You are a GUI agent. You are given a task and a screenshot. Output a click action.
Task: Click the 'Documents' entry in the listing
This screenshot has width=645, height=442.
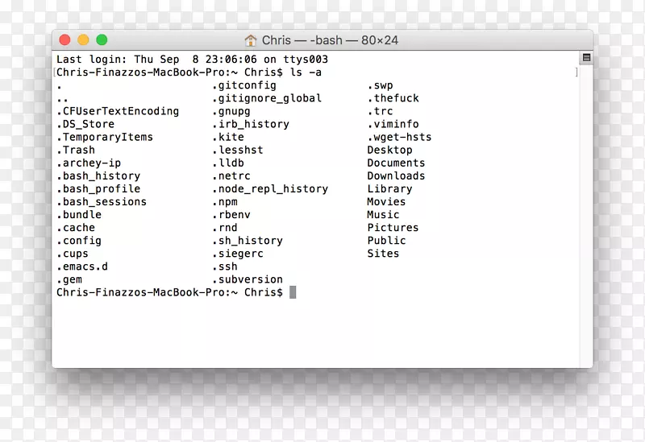[x=396, y=163]
